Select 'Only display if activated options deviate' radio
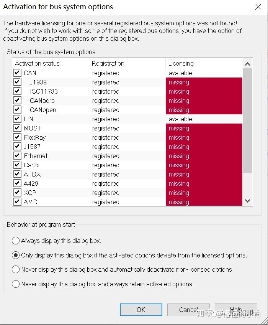 [x=16, y=255]
